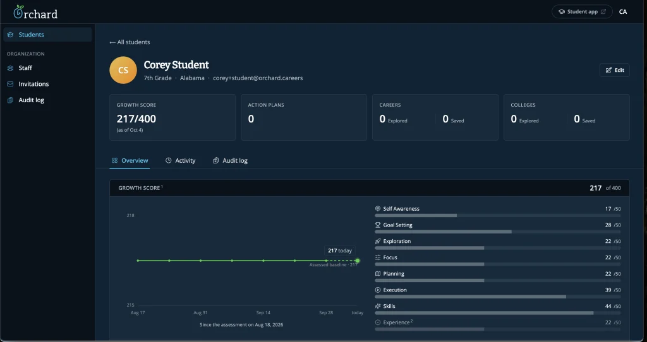
Task: Click the Colleges 0 Explored value
Action: click(524, 119)
